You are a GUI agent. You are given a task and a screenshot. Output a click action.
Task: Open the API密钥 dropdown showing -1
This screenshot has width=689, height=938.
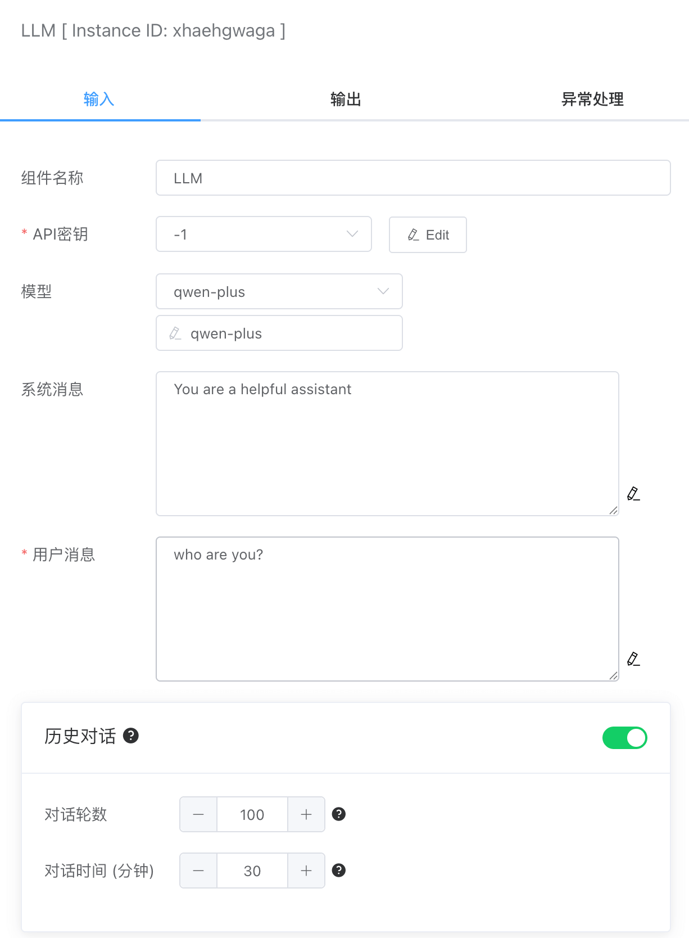tap(264, 234)
